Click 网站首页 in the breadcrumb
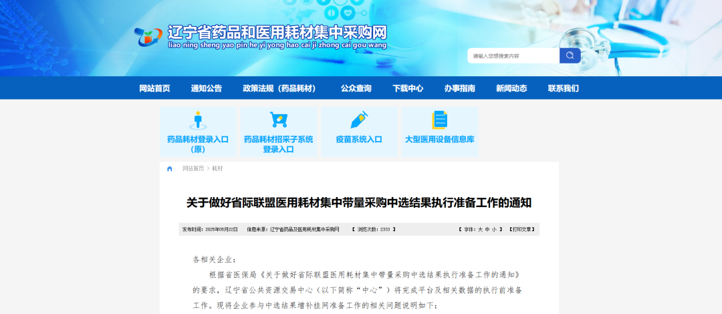Viewport: 722px width, 314px height. pos(193,169)
